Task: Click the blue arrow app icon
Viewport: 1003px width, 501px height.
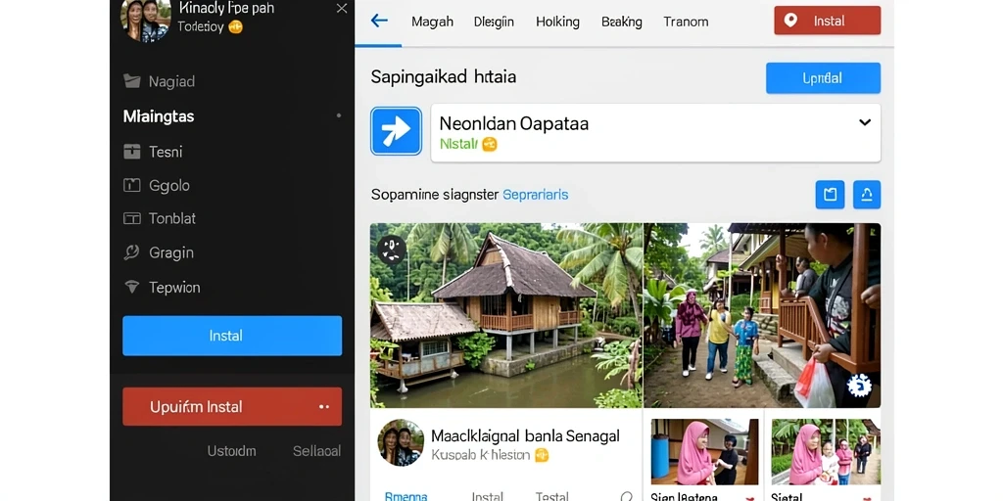Action: (396, 131)
